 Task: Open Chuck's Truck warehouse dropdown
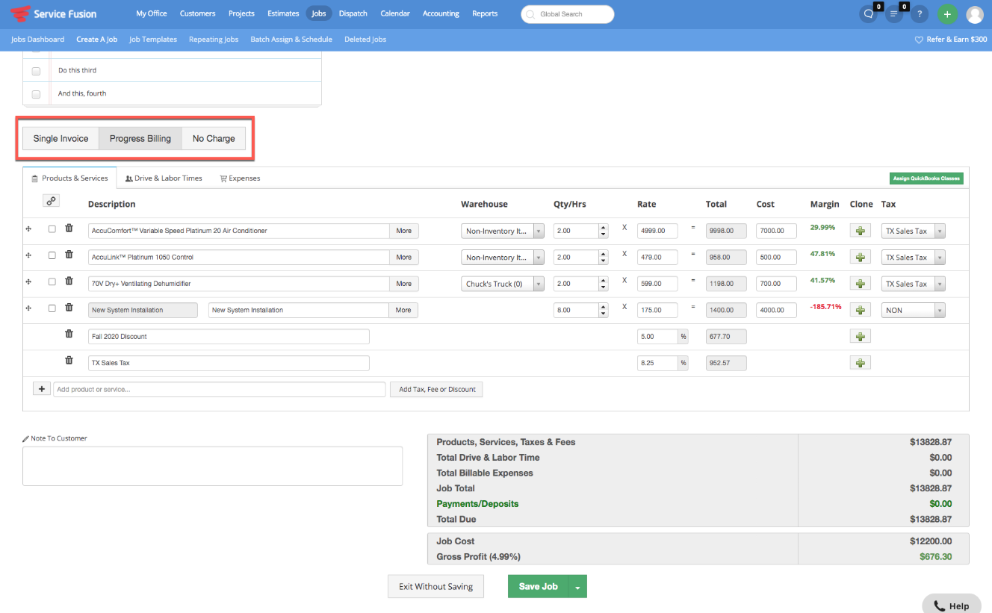(x=503, y=284)
